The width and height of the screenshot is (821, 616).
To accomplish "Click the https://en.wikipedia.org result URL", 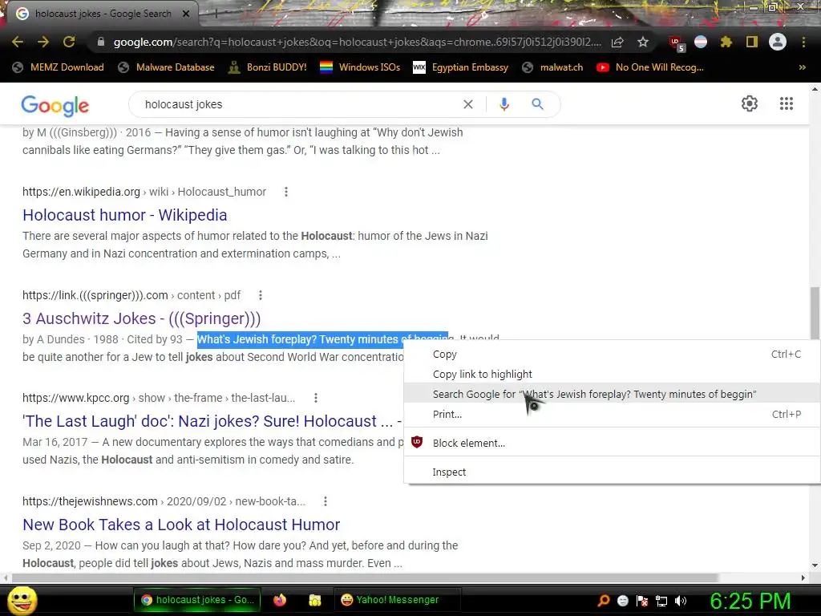I will (81, 192).
